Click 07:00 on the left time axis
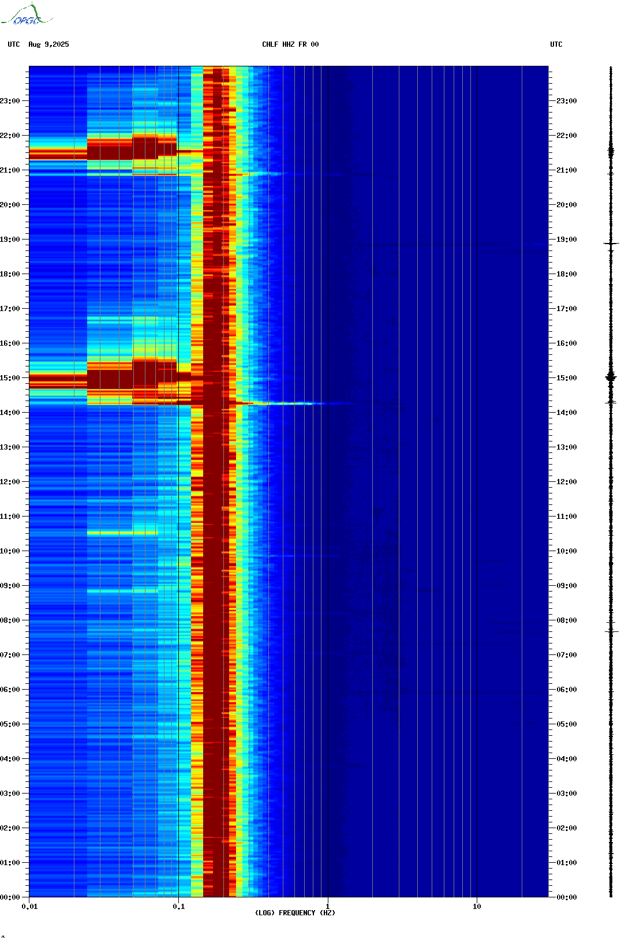Viewport: 636px width, 943px height. click(10, 655)
